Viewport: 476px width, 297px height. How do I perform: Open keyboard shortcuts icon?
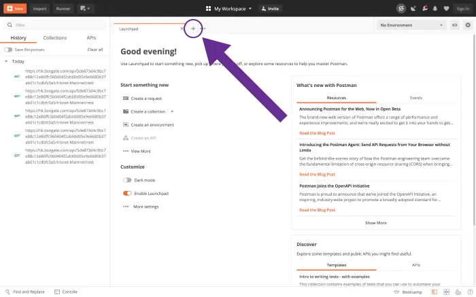coord(458,292)
